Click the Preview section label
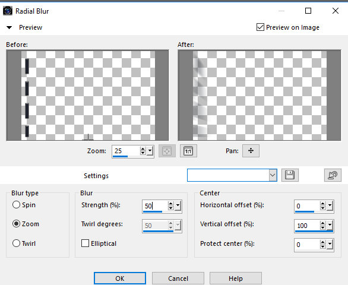Viewport: 348px width, 285px height. tap(31, 27)
